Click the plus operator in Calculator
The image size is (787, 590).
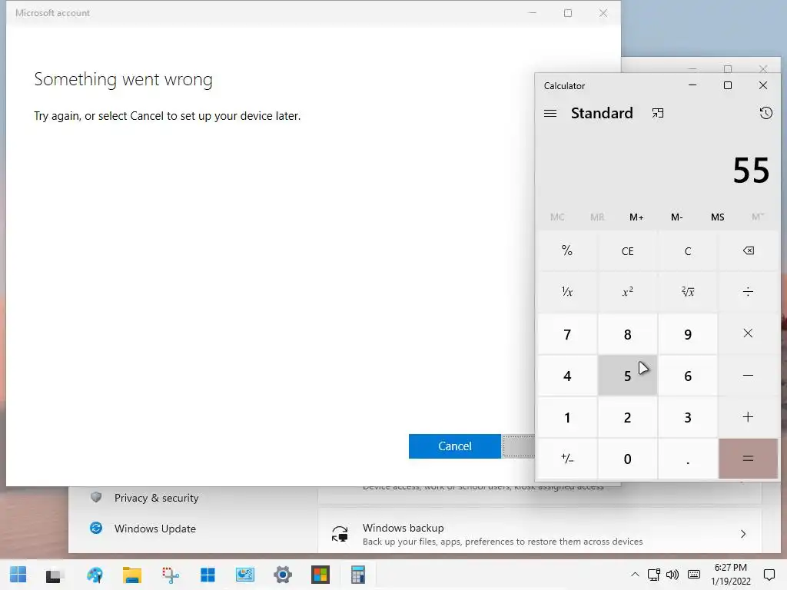[748, 417]
